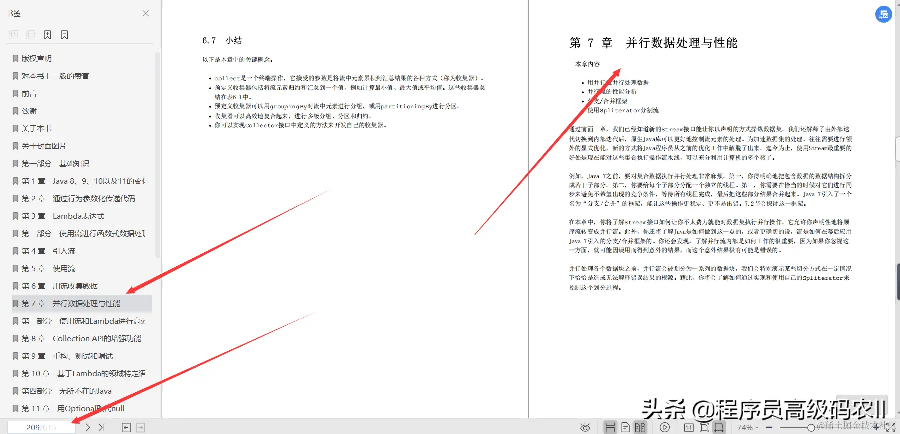Click the 第 7 章 并行数据处理与性能 heading
The image size is (900, 434).
654,43
